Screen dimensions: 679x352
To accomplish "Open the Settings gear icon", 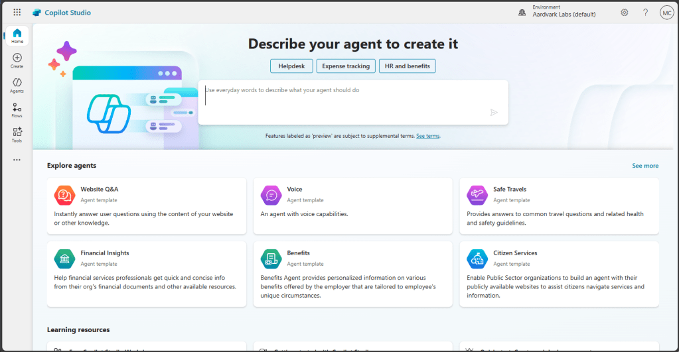I will (x=624, y=13).
